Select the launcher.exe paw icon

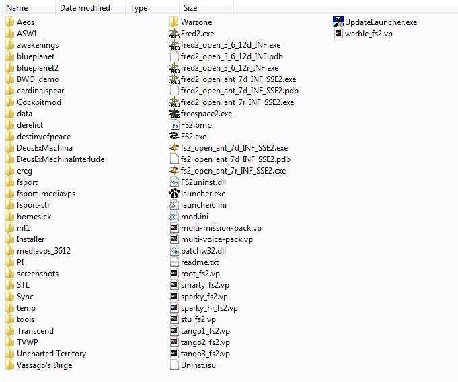[x=174, y=193]
